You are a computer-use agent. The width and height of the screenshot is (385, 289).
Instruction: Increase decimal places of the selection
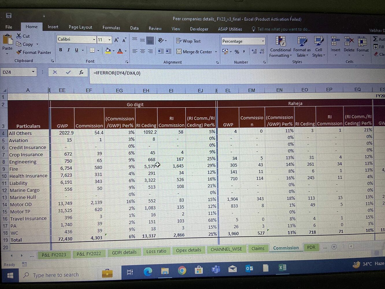tap(254, 51)
